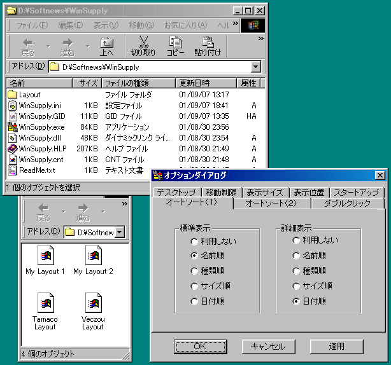391x365 pixels.
Task: Click the 適用 (Apply) button
Action: 336,347
